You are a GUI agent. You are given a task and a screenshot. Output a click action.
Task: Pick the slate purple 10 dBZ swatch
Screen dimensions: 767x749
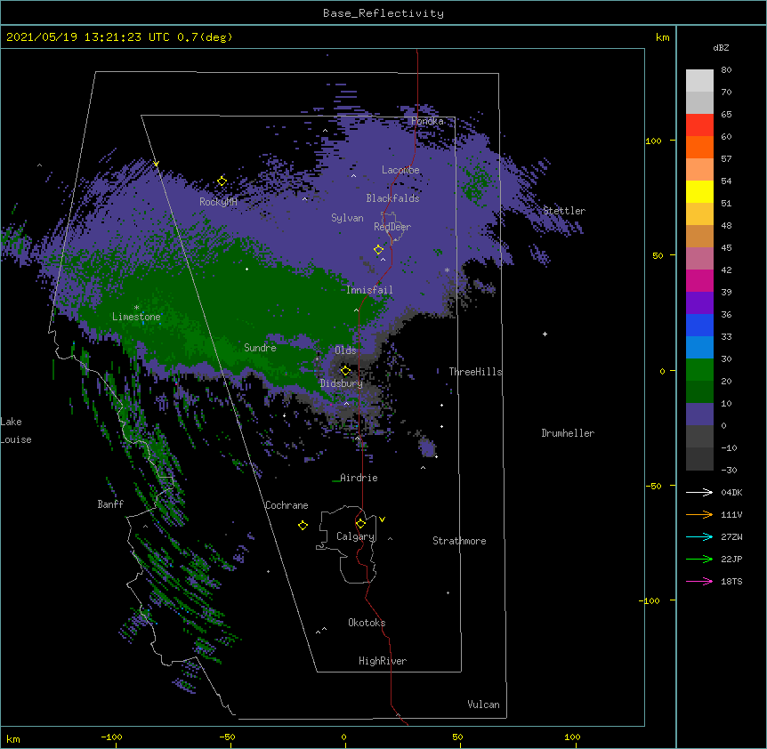pos(699,415)
